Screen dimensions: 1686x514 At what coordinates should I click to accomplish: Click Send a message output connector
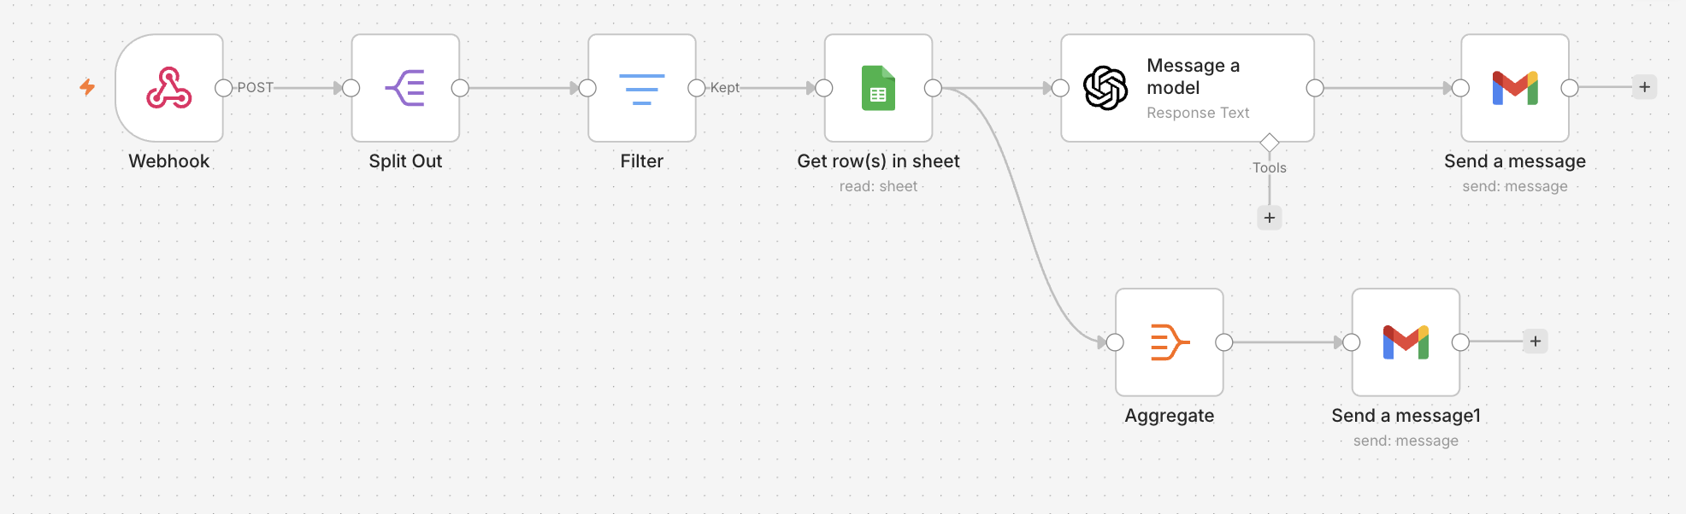1570,88
